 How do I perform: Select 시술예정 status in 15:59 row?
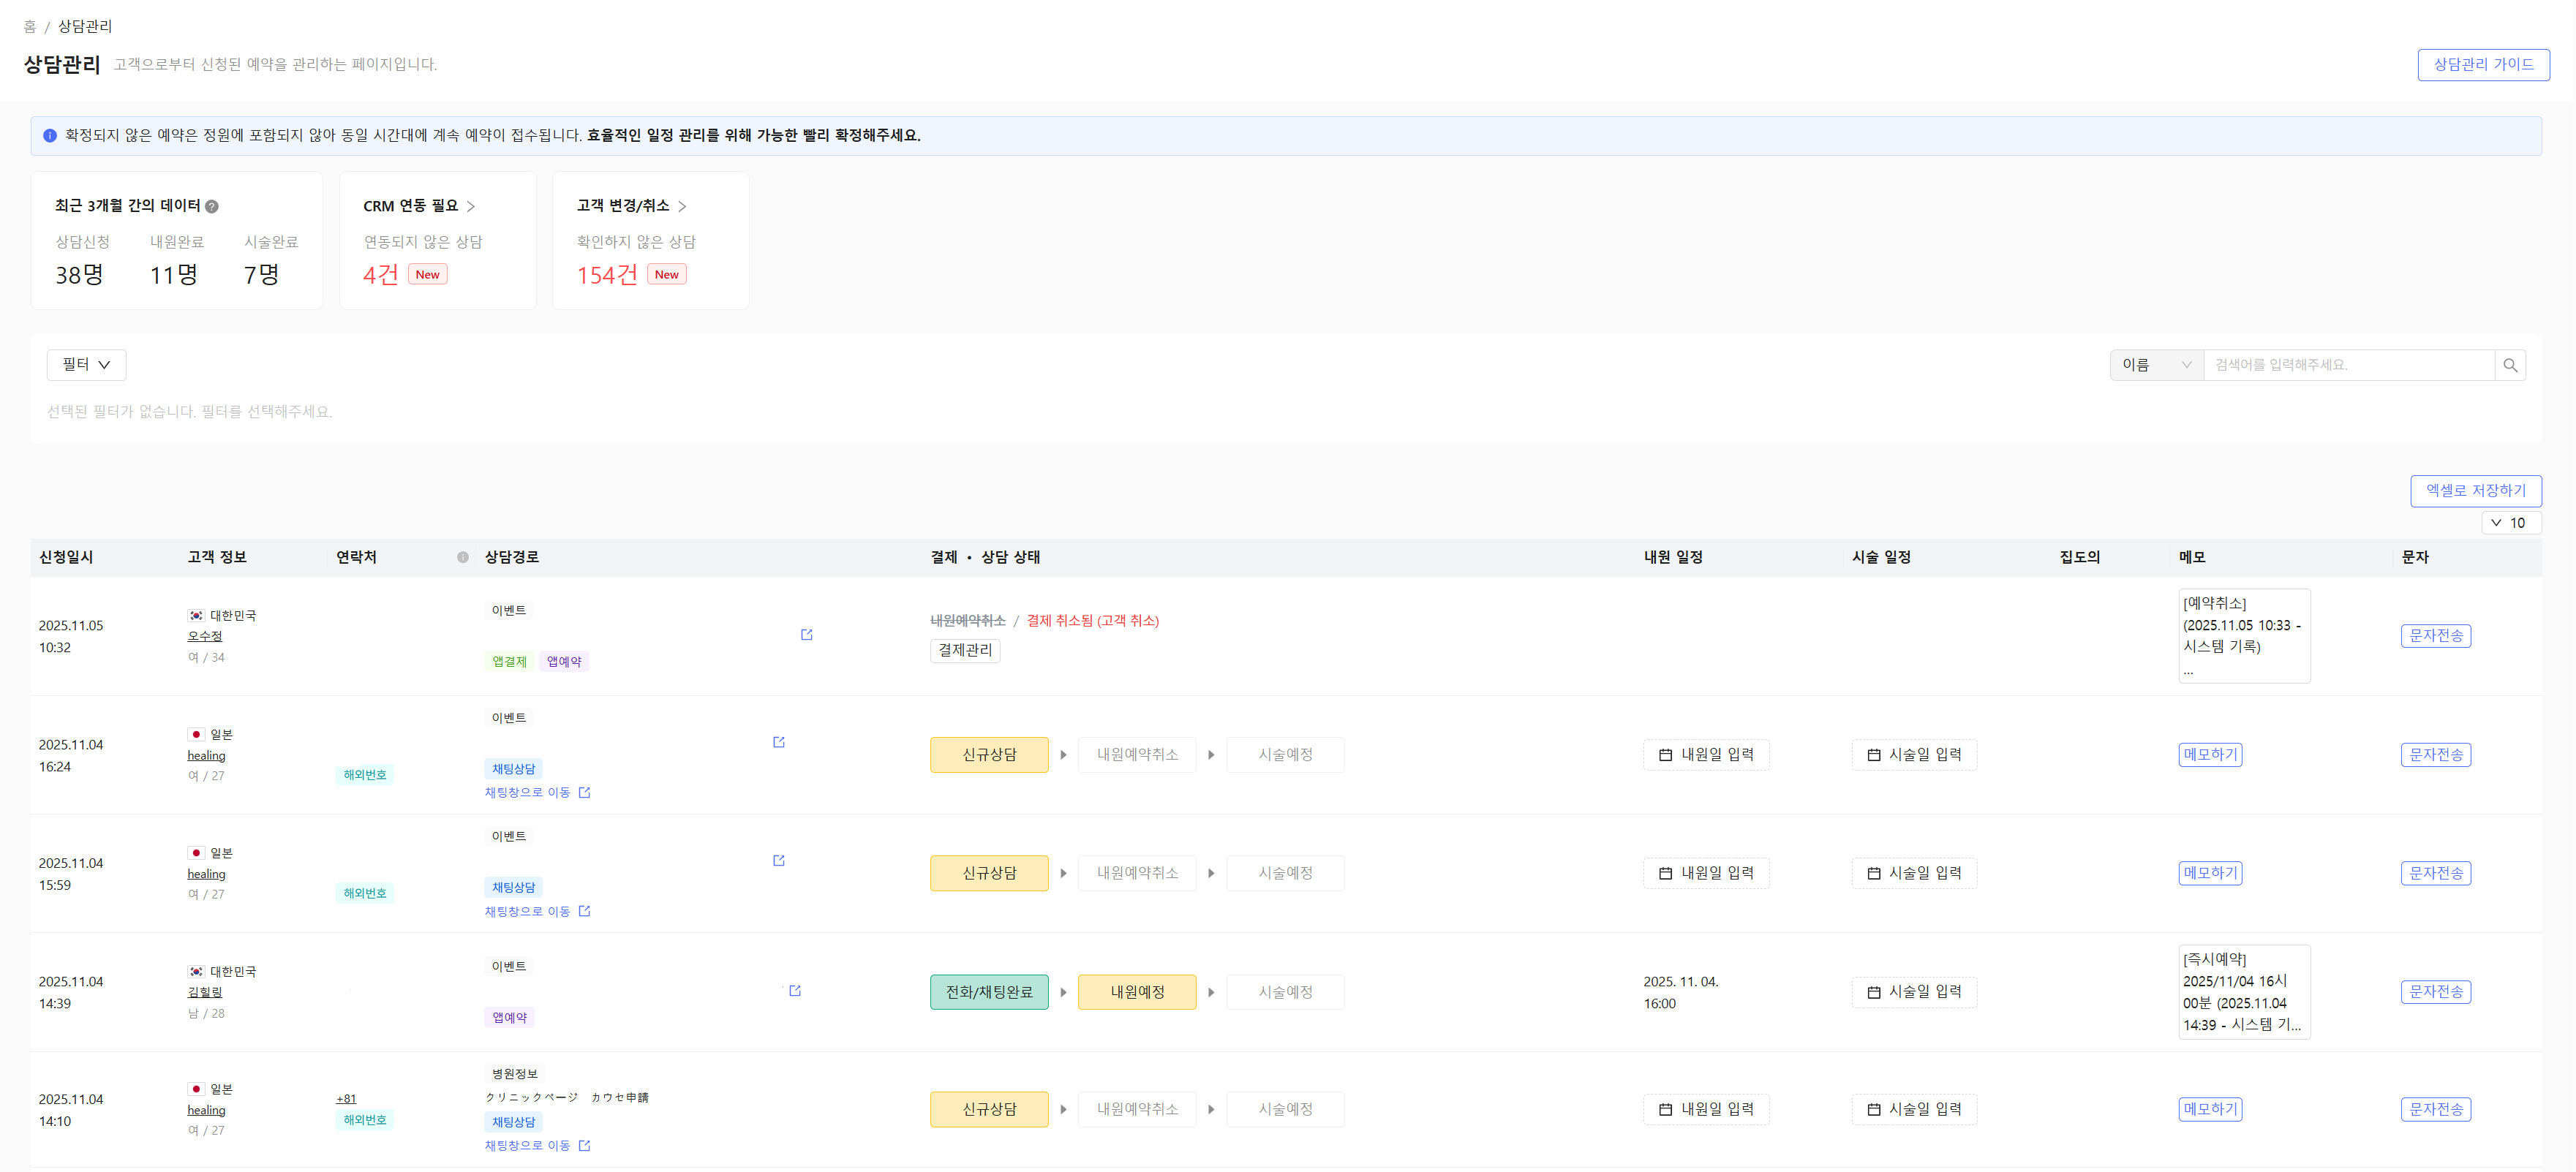tap(1284, 873)
